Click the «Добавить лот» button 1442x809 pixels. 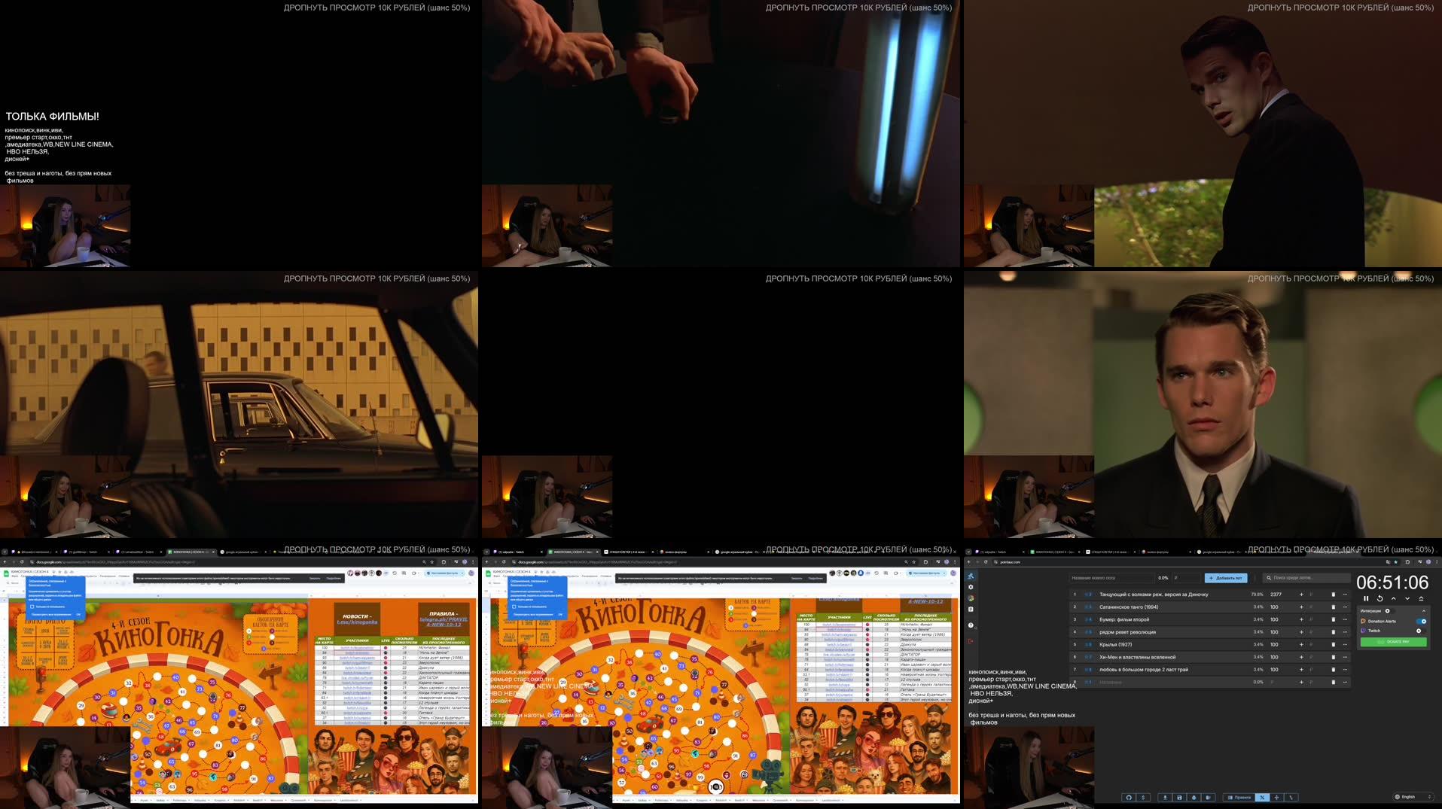click(1226, 578)
